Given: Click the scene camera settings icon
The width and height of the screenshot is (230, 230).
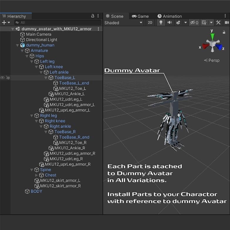Looking at the screenshot, I should click(226, 23).
